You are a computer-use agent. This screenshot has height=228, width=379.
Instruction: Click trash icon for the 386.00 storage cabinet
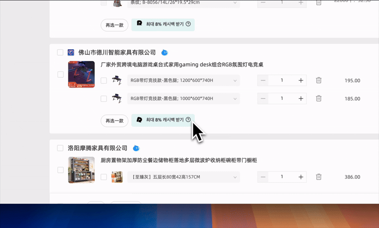pos(319,177)
